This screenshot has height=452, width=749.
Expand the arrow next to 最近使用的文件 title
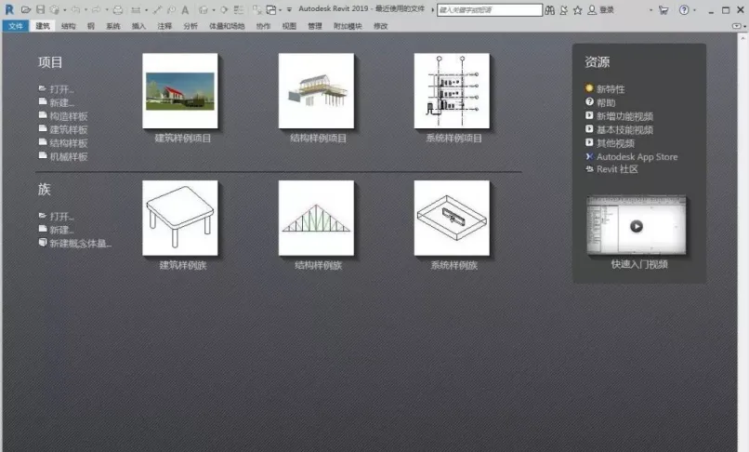point(432,9)
